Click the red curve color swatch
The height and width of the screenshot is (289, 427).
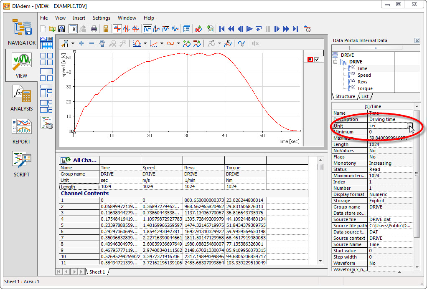pyautogui.click(x=310, y=60)
